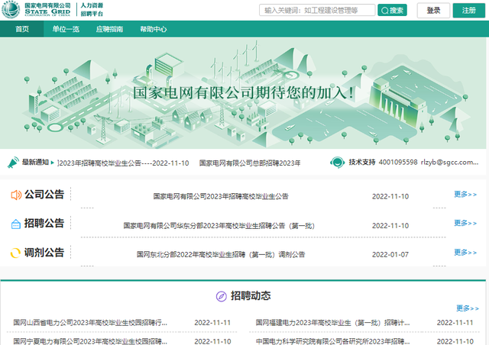Click the 公司公告 section heading

pos(44,195)
